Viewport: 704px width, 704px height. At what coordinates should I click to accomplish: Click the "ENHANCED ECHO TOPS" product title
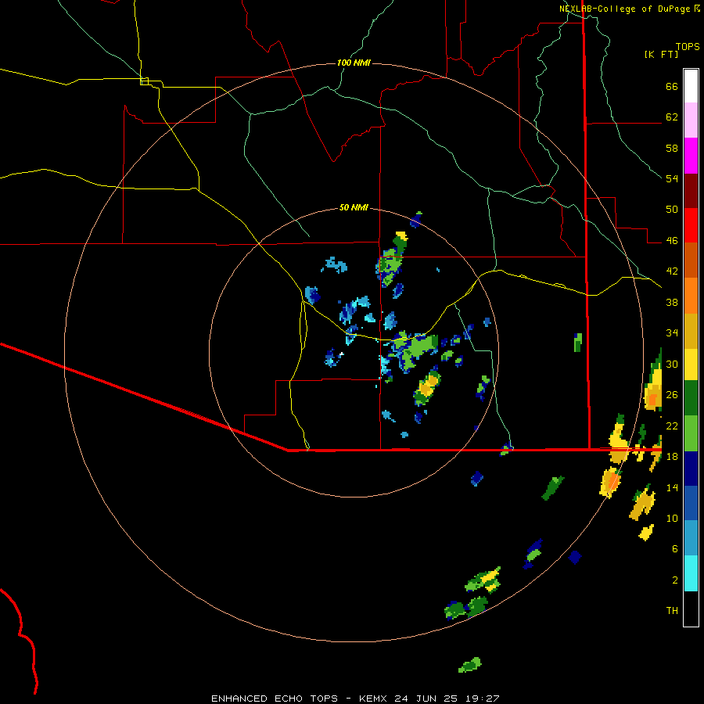tap(275, 699)
